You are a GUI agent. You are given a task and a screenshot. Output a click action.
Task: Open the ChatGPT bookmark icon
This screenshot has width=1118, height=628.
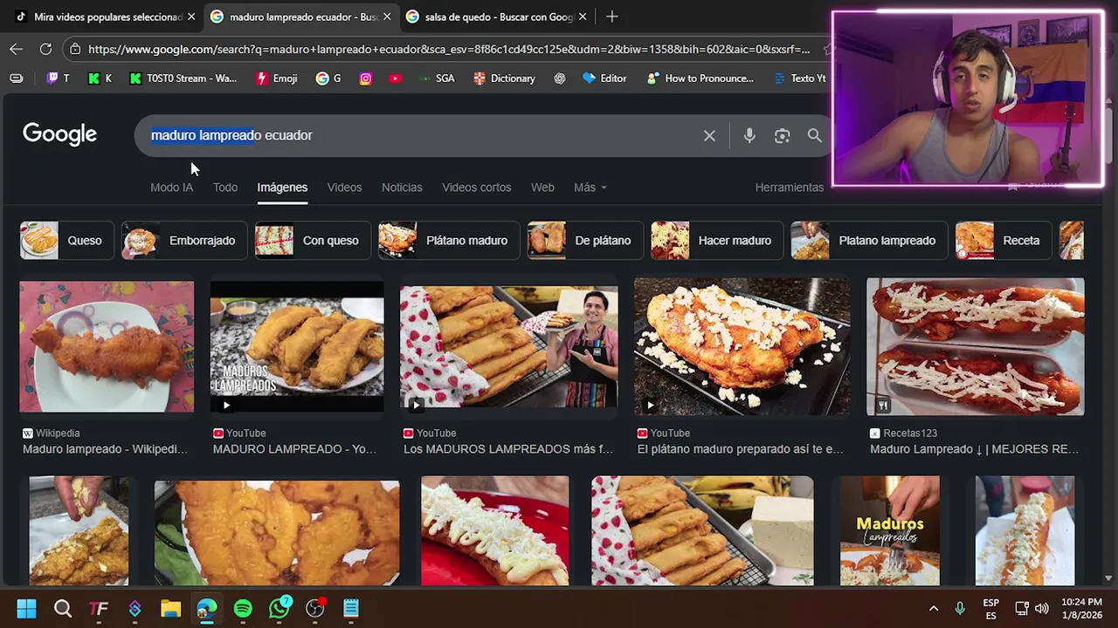point(560,78)
